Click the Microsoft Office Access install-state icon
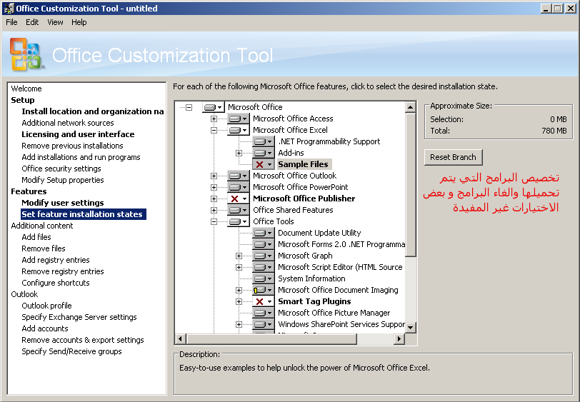580x402 pixels. pyautogui.click(x=239, y=119)
